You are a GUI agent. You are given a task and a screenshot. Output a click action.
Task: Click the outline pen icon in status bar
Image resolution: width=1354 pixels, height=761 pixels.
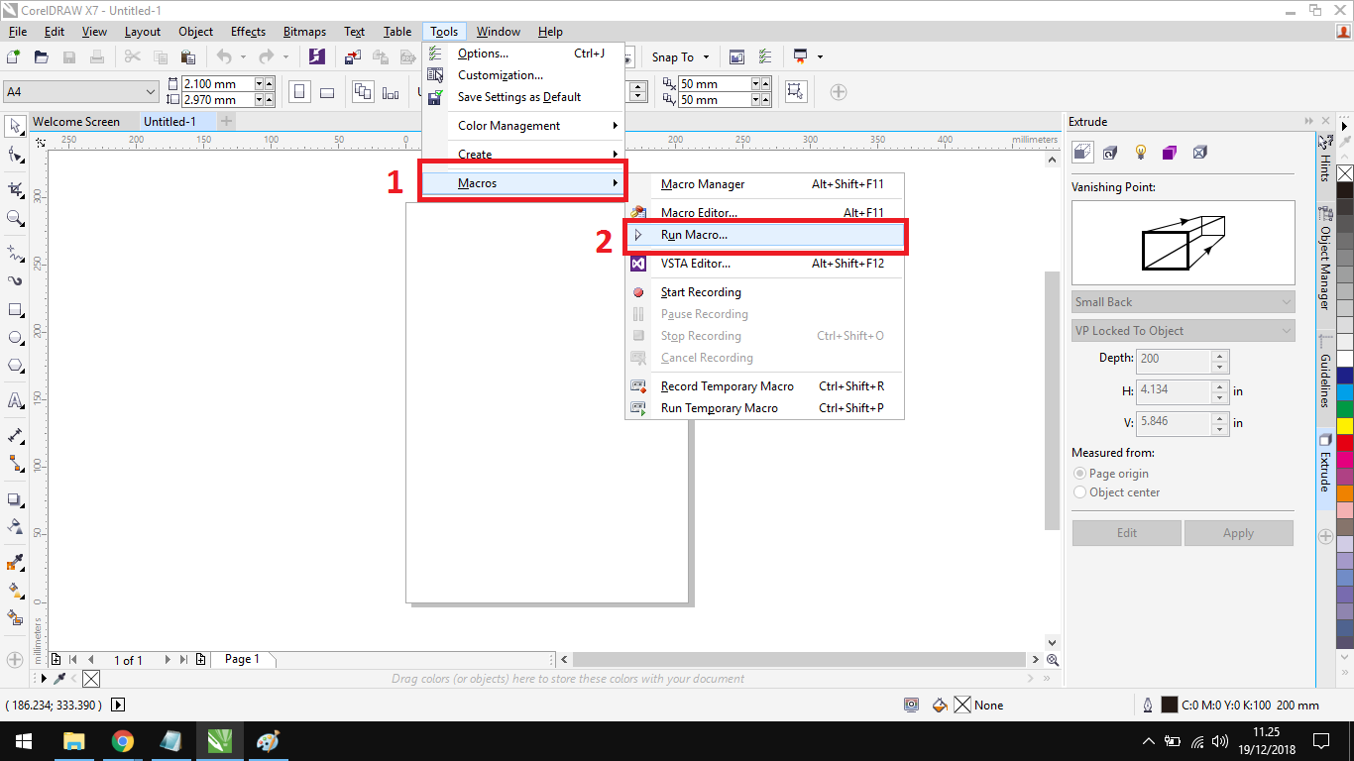coord(1147,706)
